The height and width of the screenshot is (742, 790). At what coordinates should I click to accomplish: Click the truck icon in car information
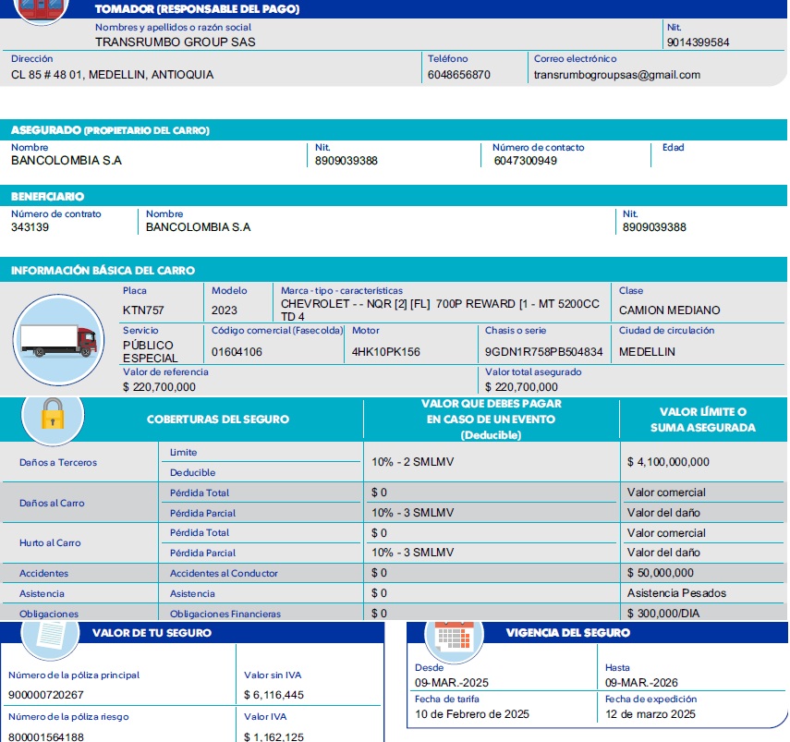point(58,341)
